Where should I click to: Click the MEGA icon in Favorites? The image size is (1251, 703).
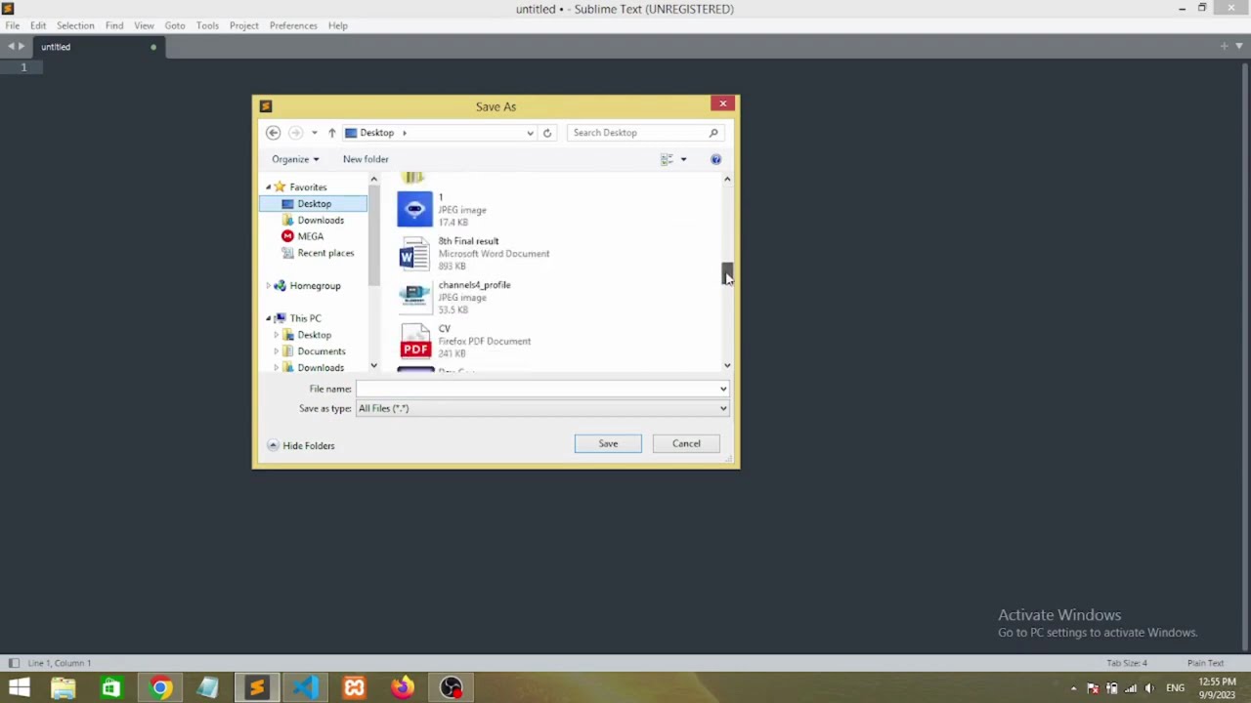point(287,236)
